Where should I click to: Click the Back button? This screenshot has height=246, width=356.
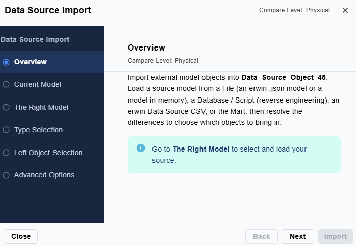262,236
